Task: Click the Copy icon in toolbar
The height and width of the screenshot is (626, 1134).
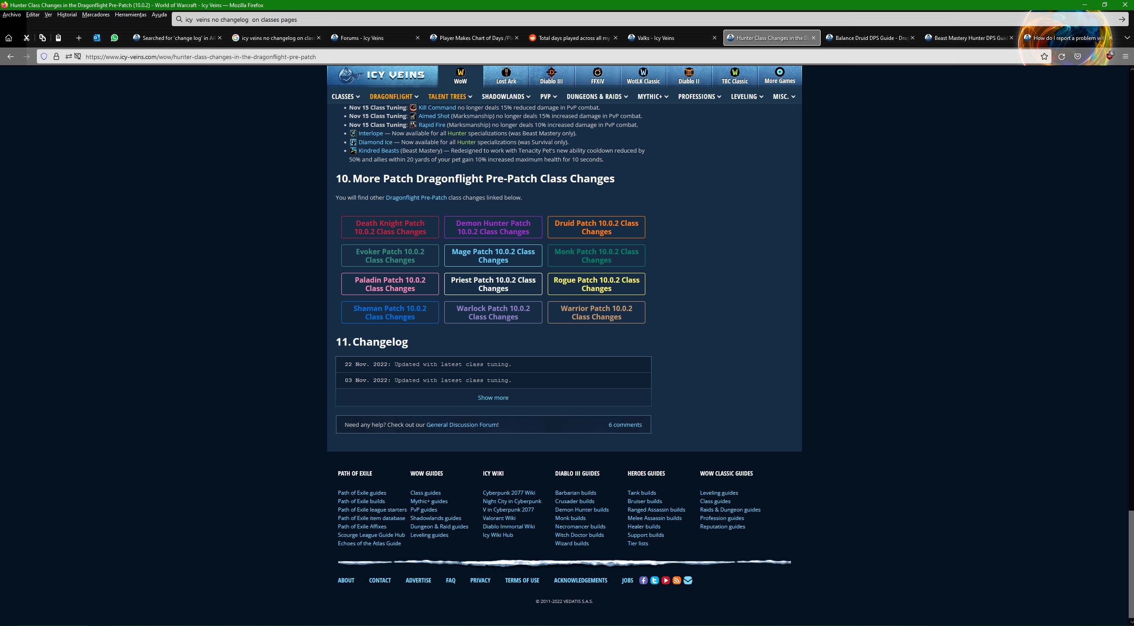Action: click(42, 38)
